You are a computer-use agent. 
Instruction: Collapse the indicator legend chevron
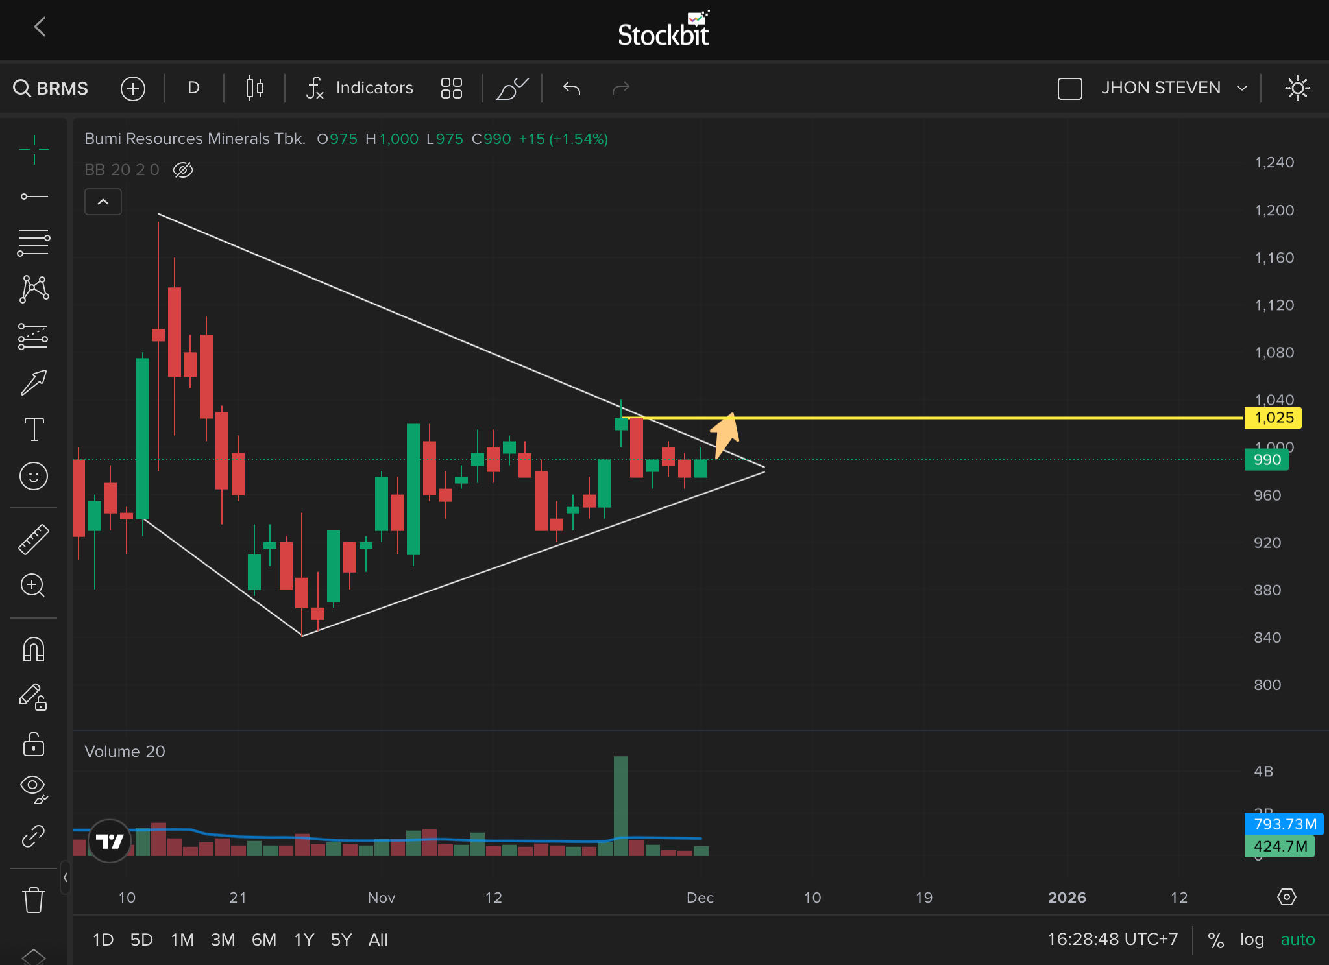pos(103,202)
